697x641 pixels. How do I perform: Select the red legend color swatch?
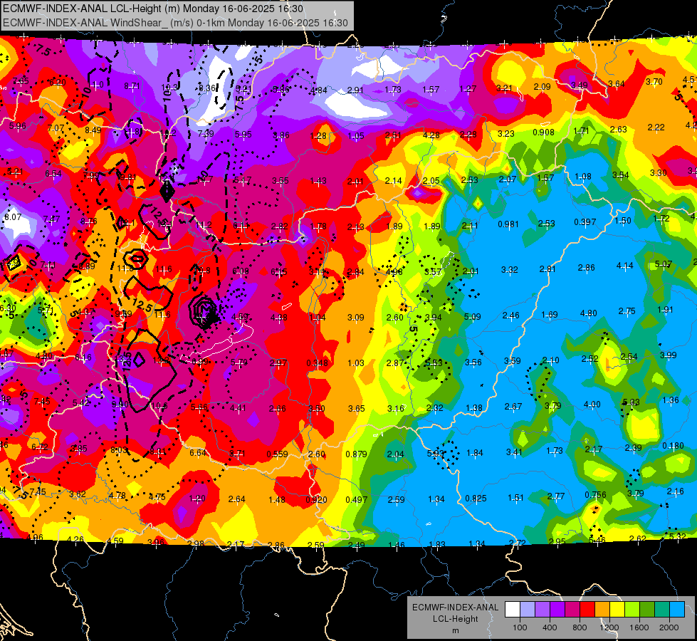[587, 609]
